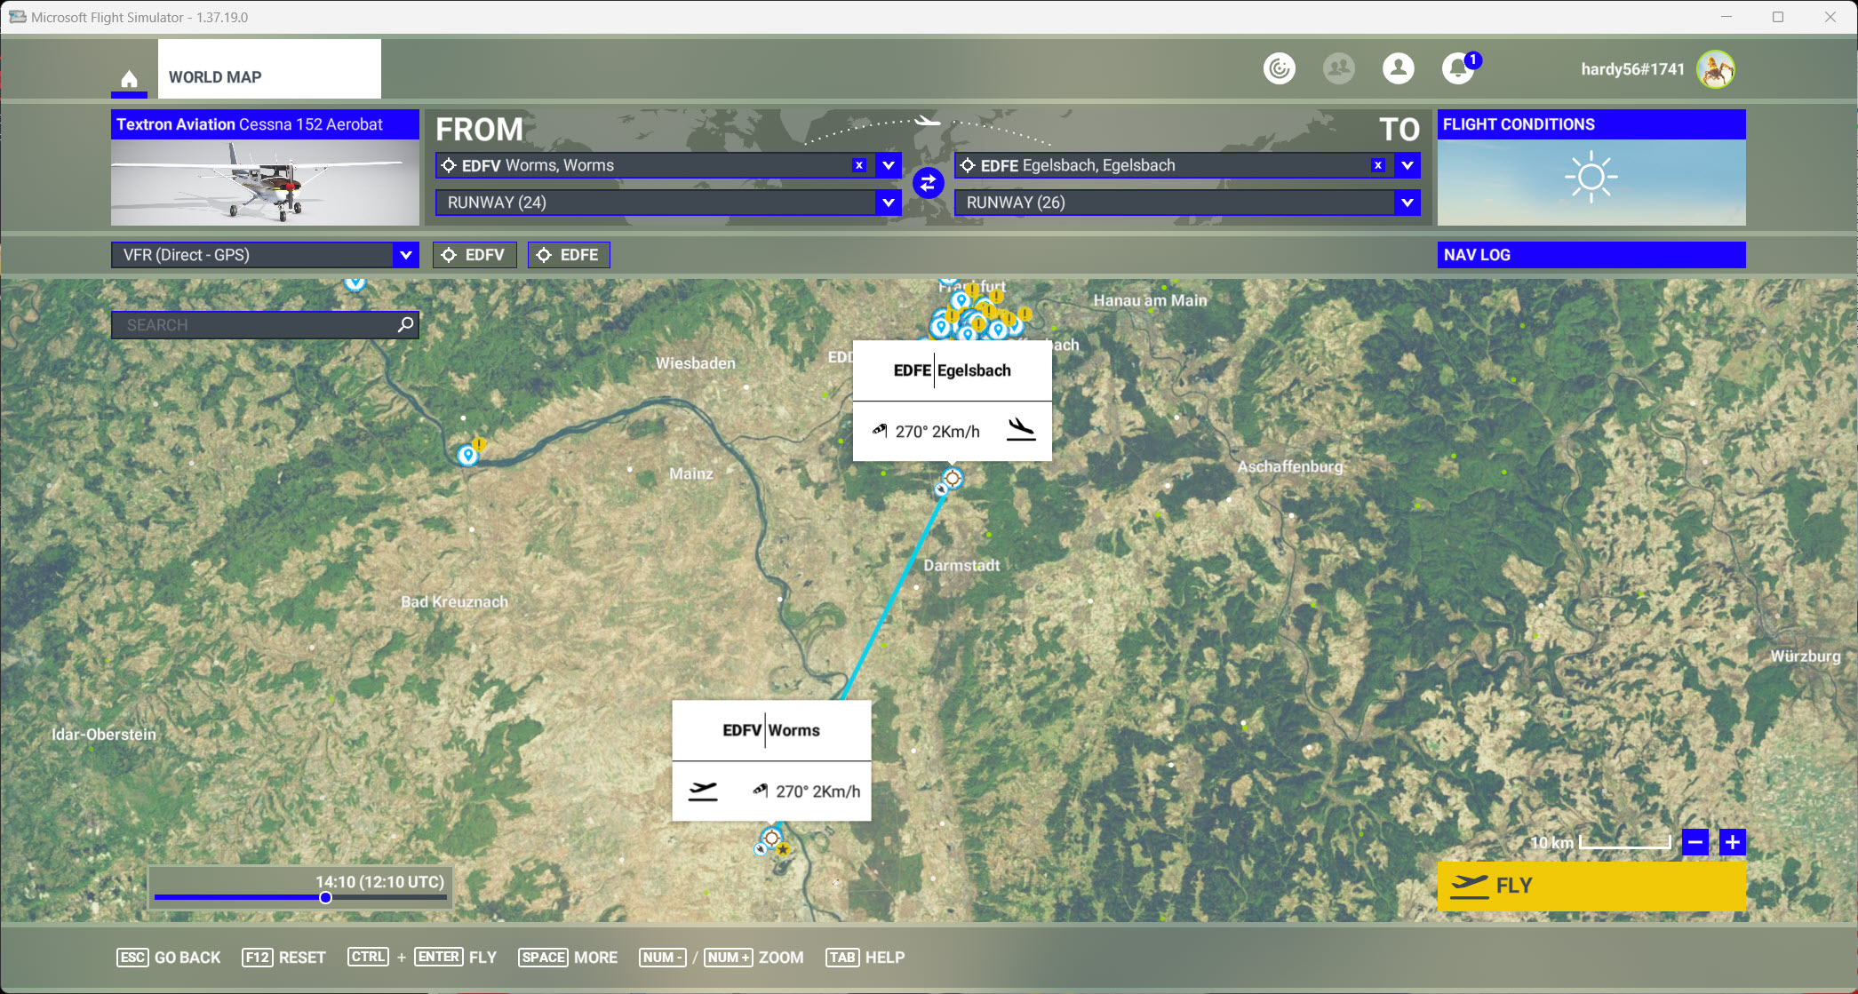Click the NUM - zoom key hint
Viewport: 1858px width, 994px height.
pos(662,958)
